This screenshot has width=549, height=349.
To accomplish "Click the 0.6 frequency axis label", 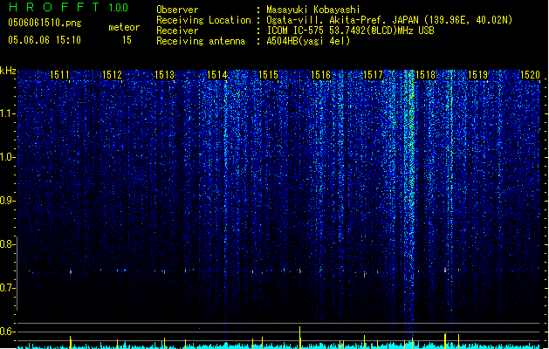I will [x=7, y=332].
